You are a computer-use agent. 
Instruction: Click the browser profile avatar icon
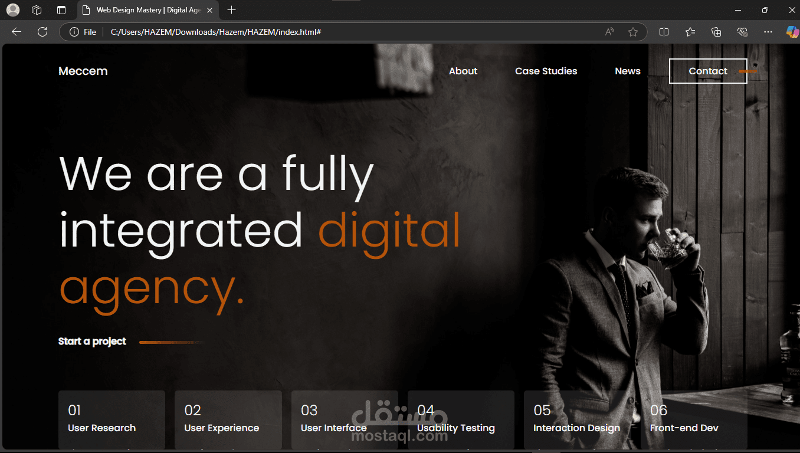pyautogui.click(x=12, y=10)
